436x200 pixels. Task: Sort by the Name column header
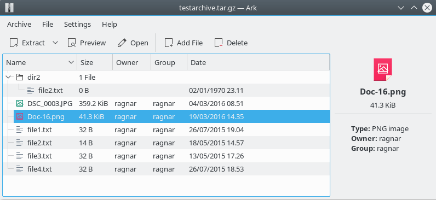coord(40,63)
